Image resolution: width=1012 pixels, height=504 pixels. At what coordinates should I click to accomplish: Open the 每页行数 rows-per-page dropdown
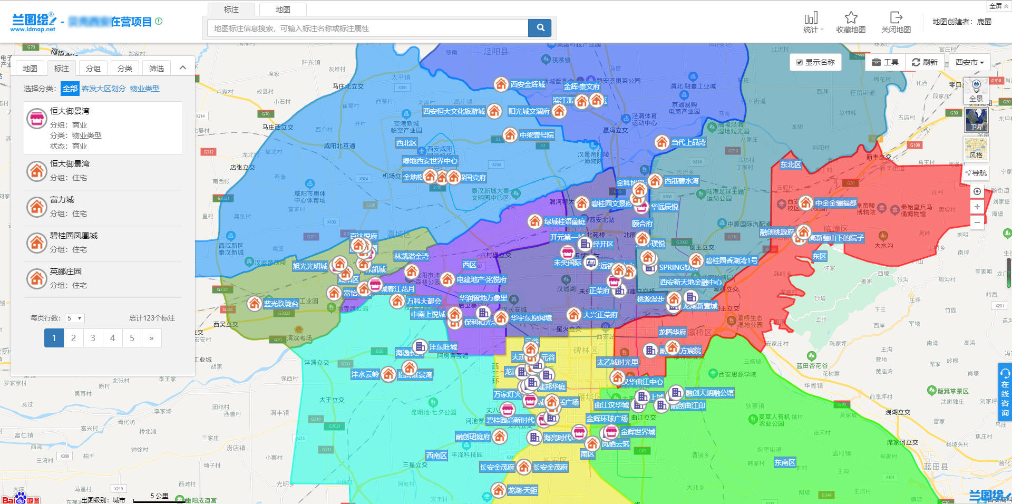click(x=74, y=318)
